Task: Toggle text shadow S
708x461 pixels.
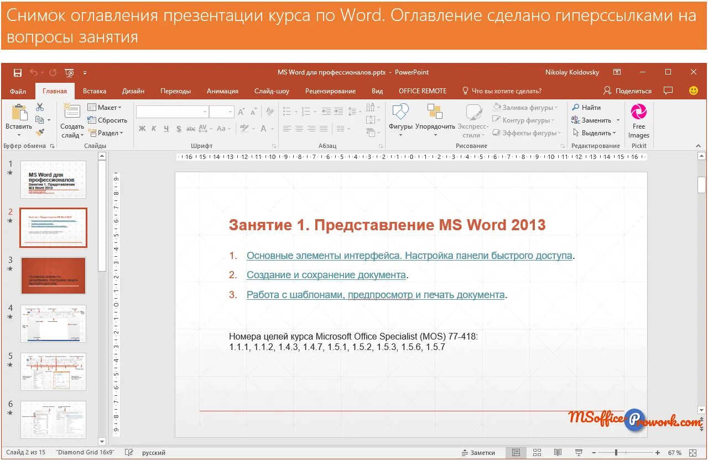Action: pyautogui.click(x=179, y=129)
